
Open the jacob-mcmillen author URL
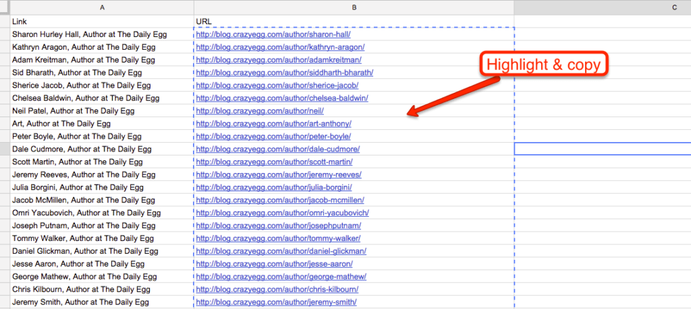pyautogui.click(x=280, y=200)
